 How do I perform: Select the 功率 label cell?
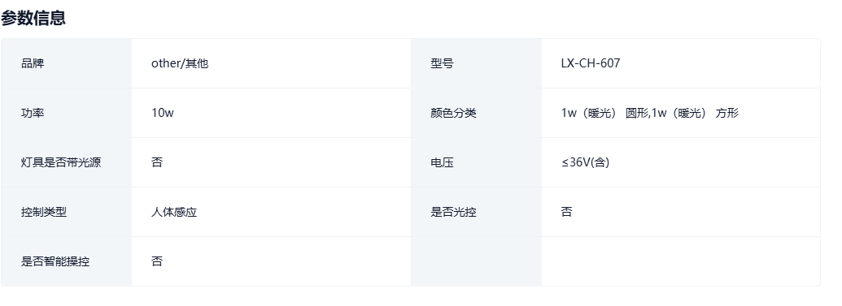66,113
